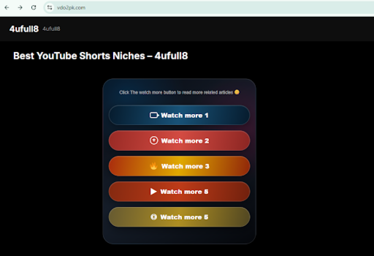Go back using the browser back arrow
Screen dimensions: 374x256
pyautogui.click(x=7, y=7)
